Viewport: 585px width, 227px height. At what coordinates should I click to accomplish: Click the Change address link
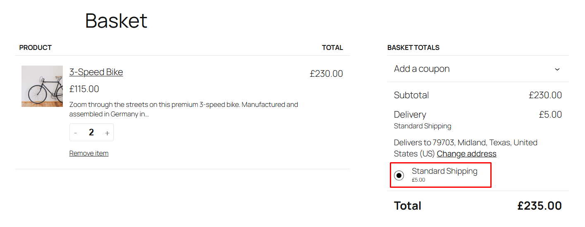[466, 154]
